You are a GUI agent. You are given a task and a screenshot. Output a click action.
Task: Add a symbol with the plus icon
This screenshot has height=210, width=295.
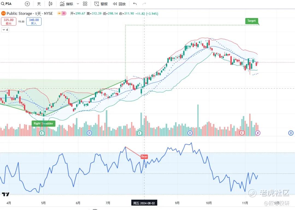27,4
